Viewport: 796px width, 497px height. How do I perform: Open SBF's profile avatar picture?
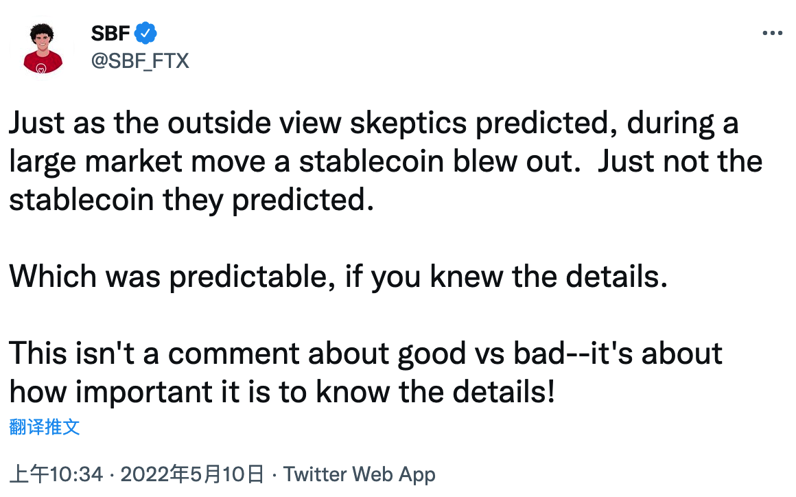[42, 49]
